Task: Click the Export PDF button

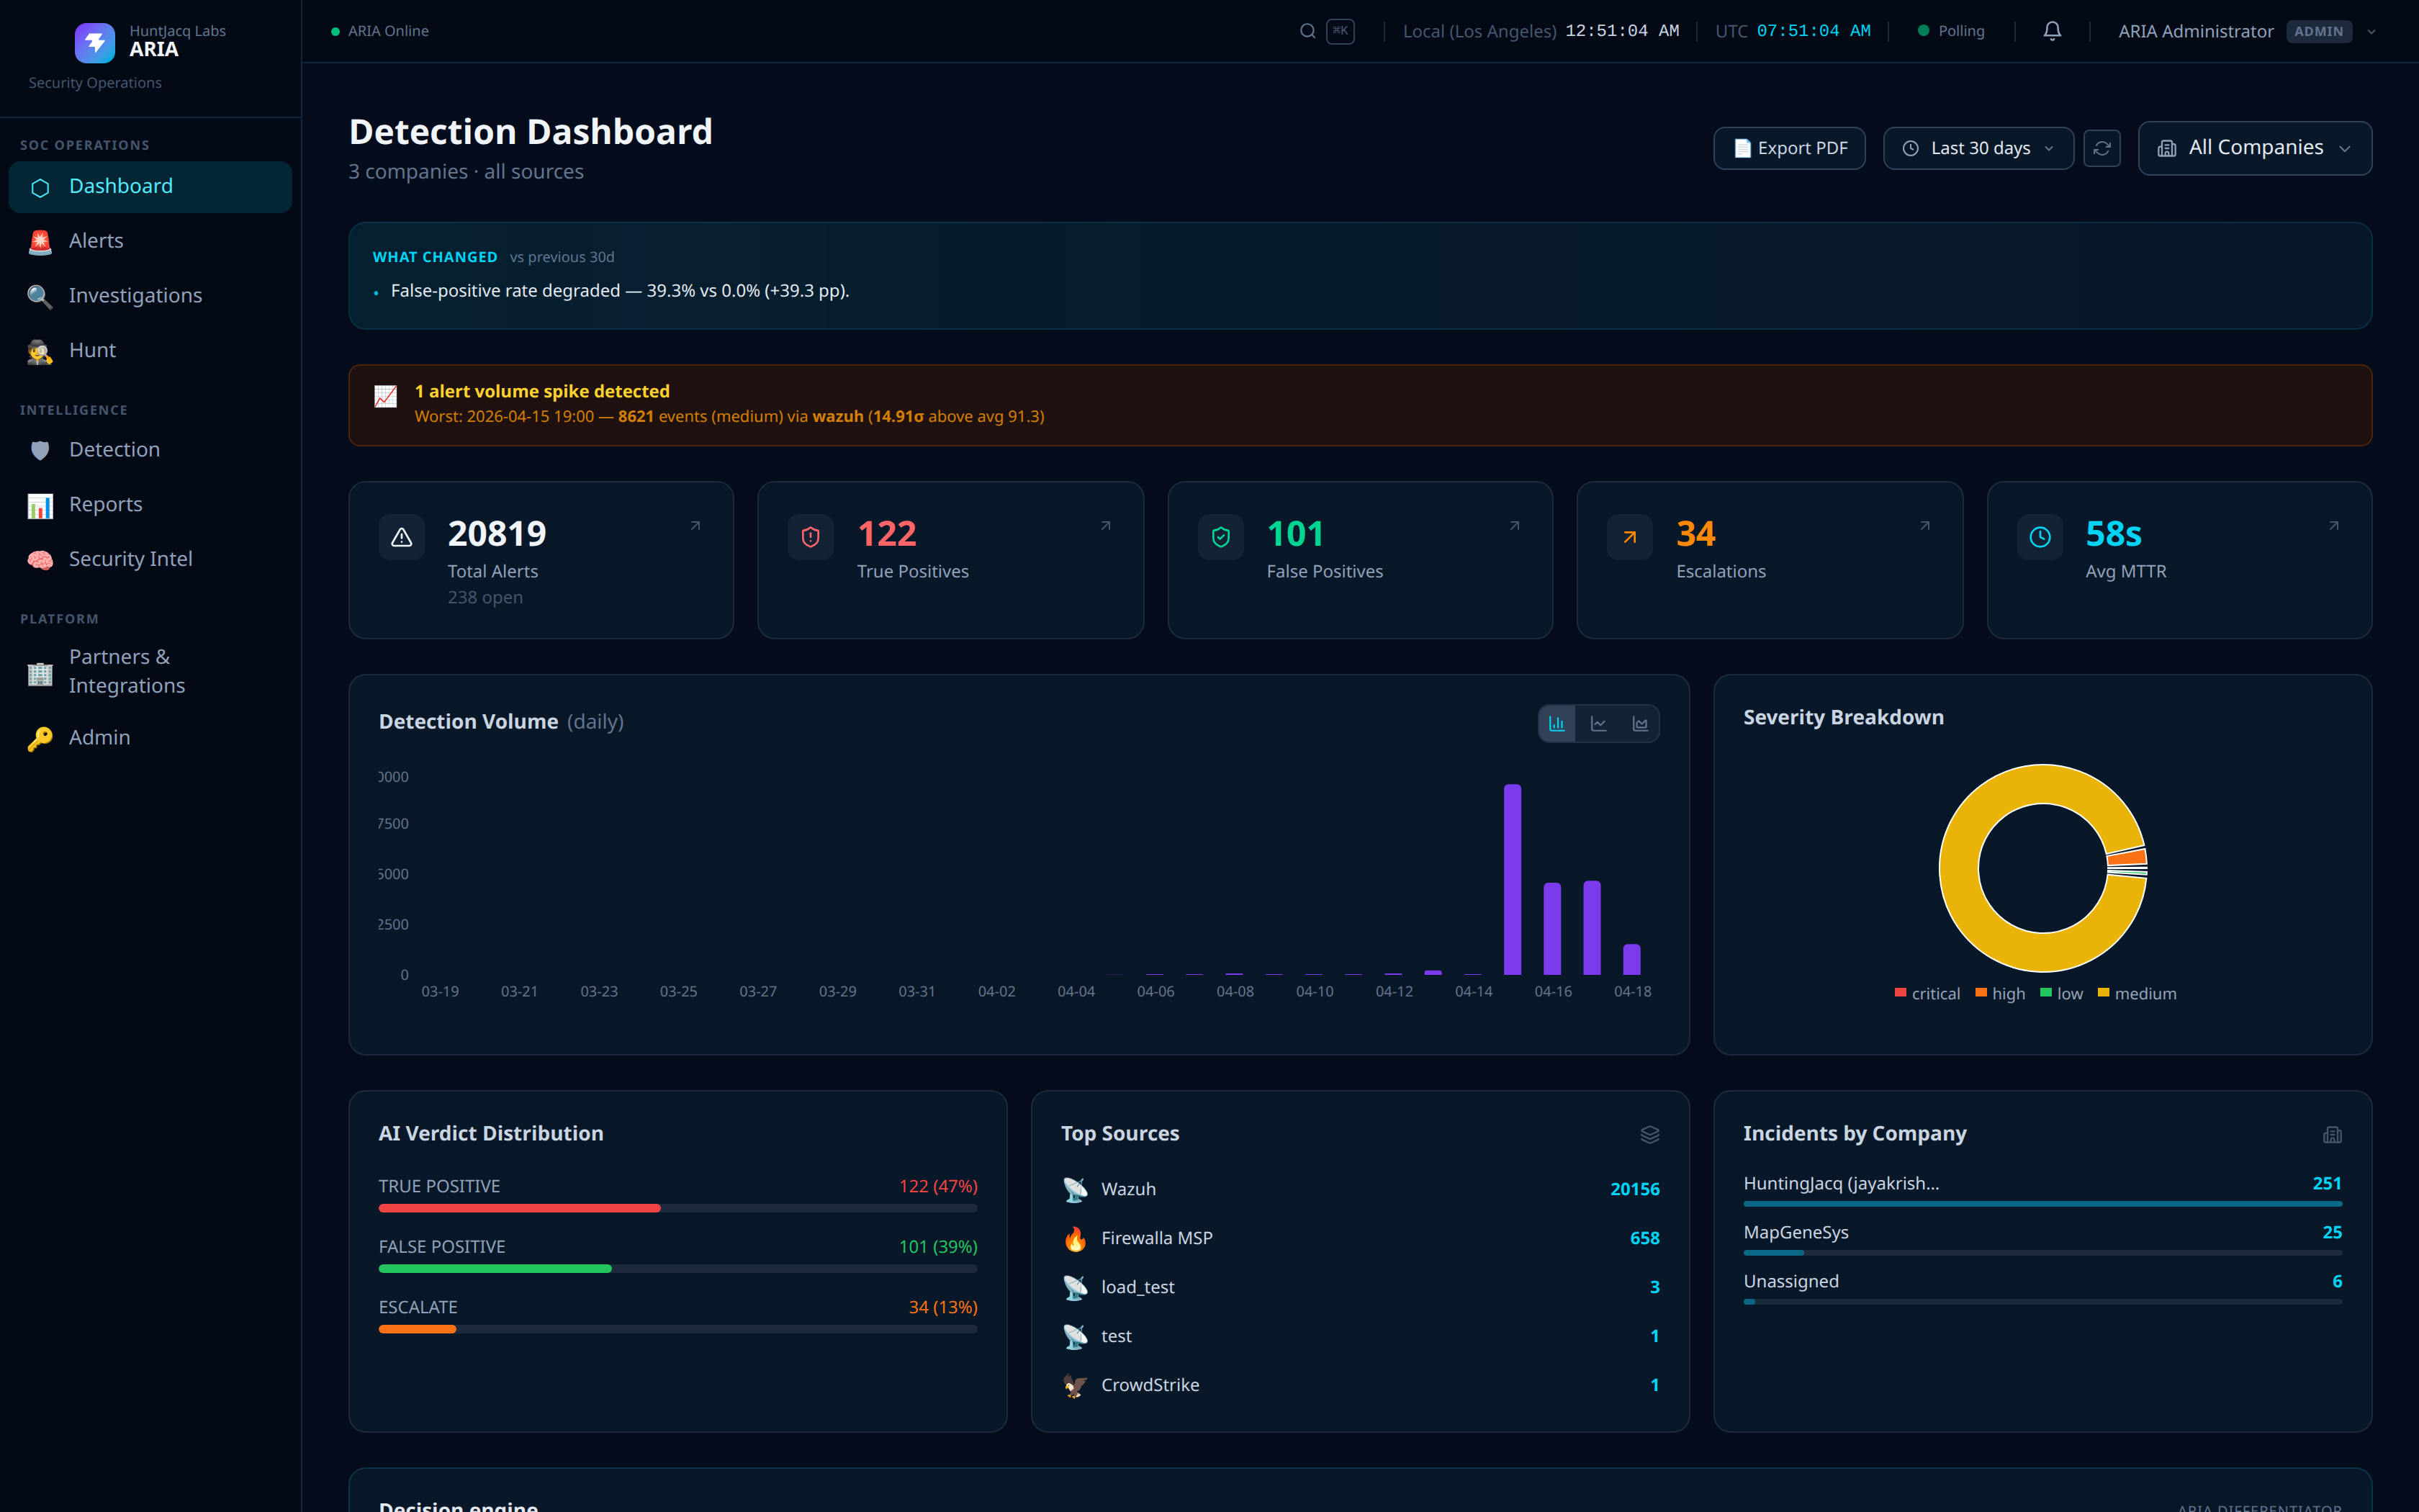Action: click(1789, 148)
